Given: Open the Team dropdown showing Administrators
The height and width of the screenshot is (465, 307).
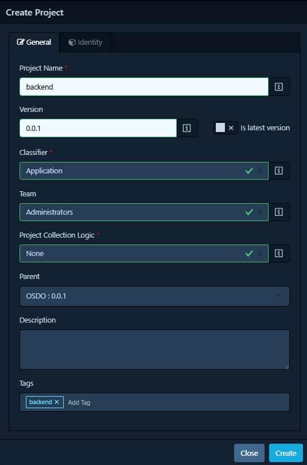Looking at the screenshot, I should click(x=144, y=212).
